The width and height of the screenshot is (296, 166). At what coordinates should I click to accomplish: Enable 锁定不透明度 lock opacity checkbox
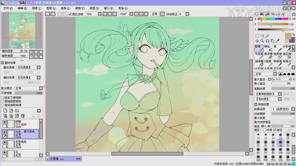(x=2, y=98)
